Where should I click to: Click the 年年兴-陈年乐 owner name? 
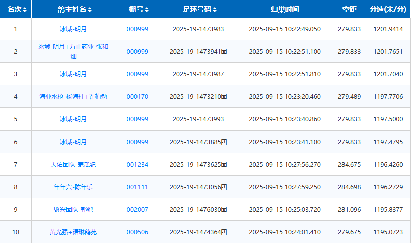(73, 187)
